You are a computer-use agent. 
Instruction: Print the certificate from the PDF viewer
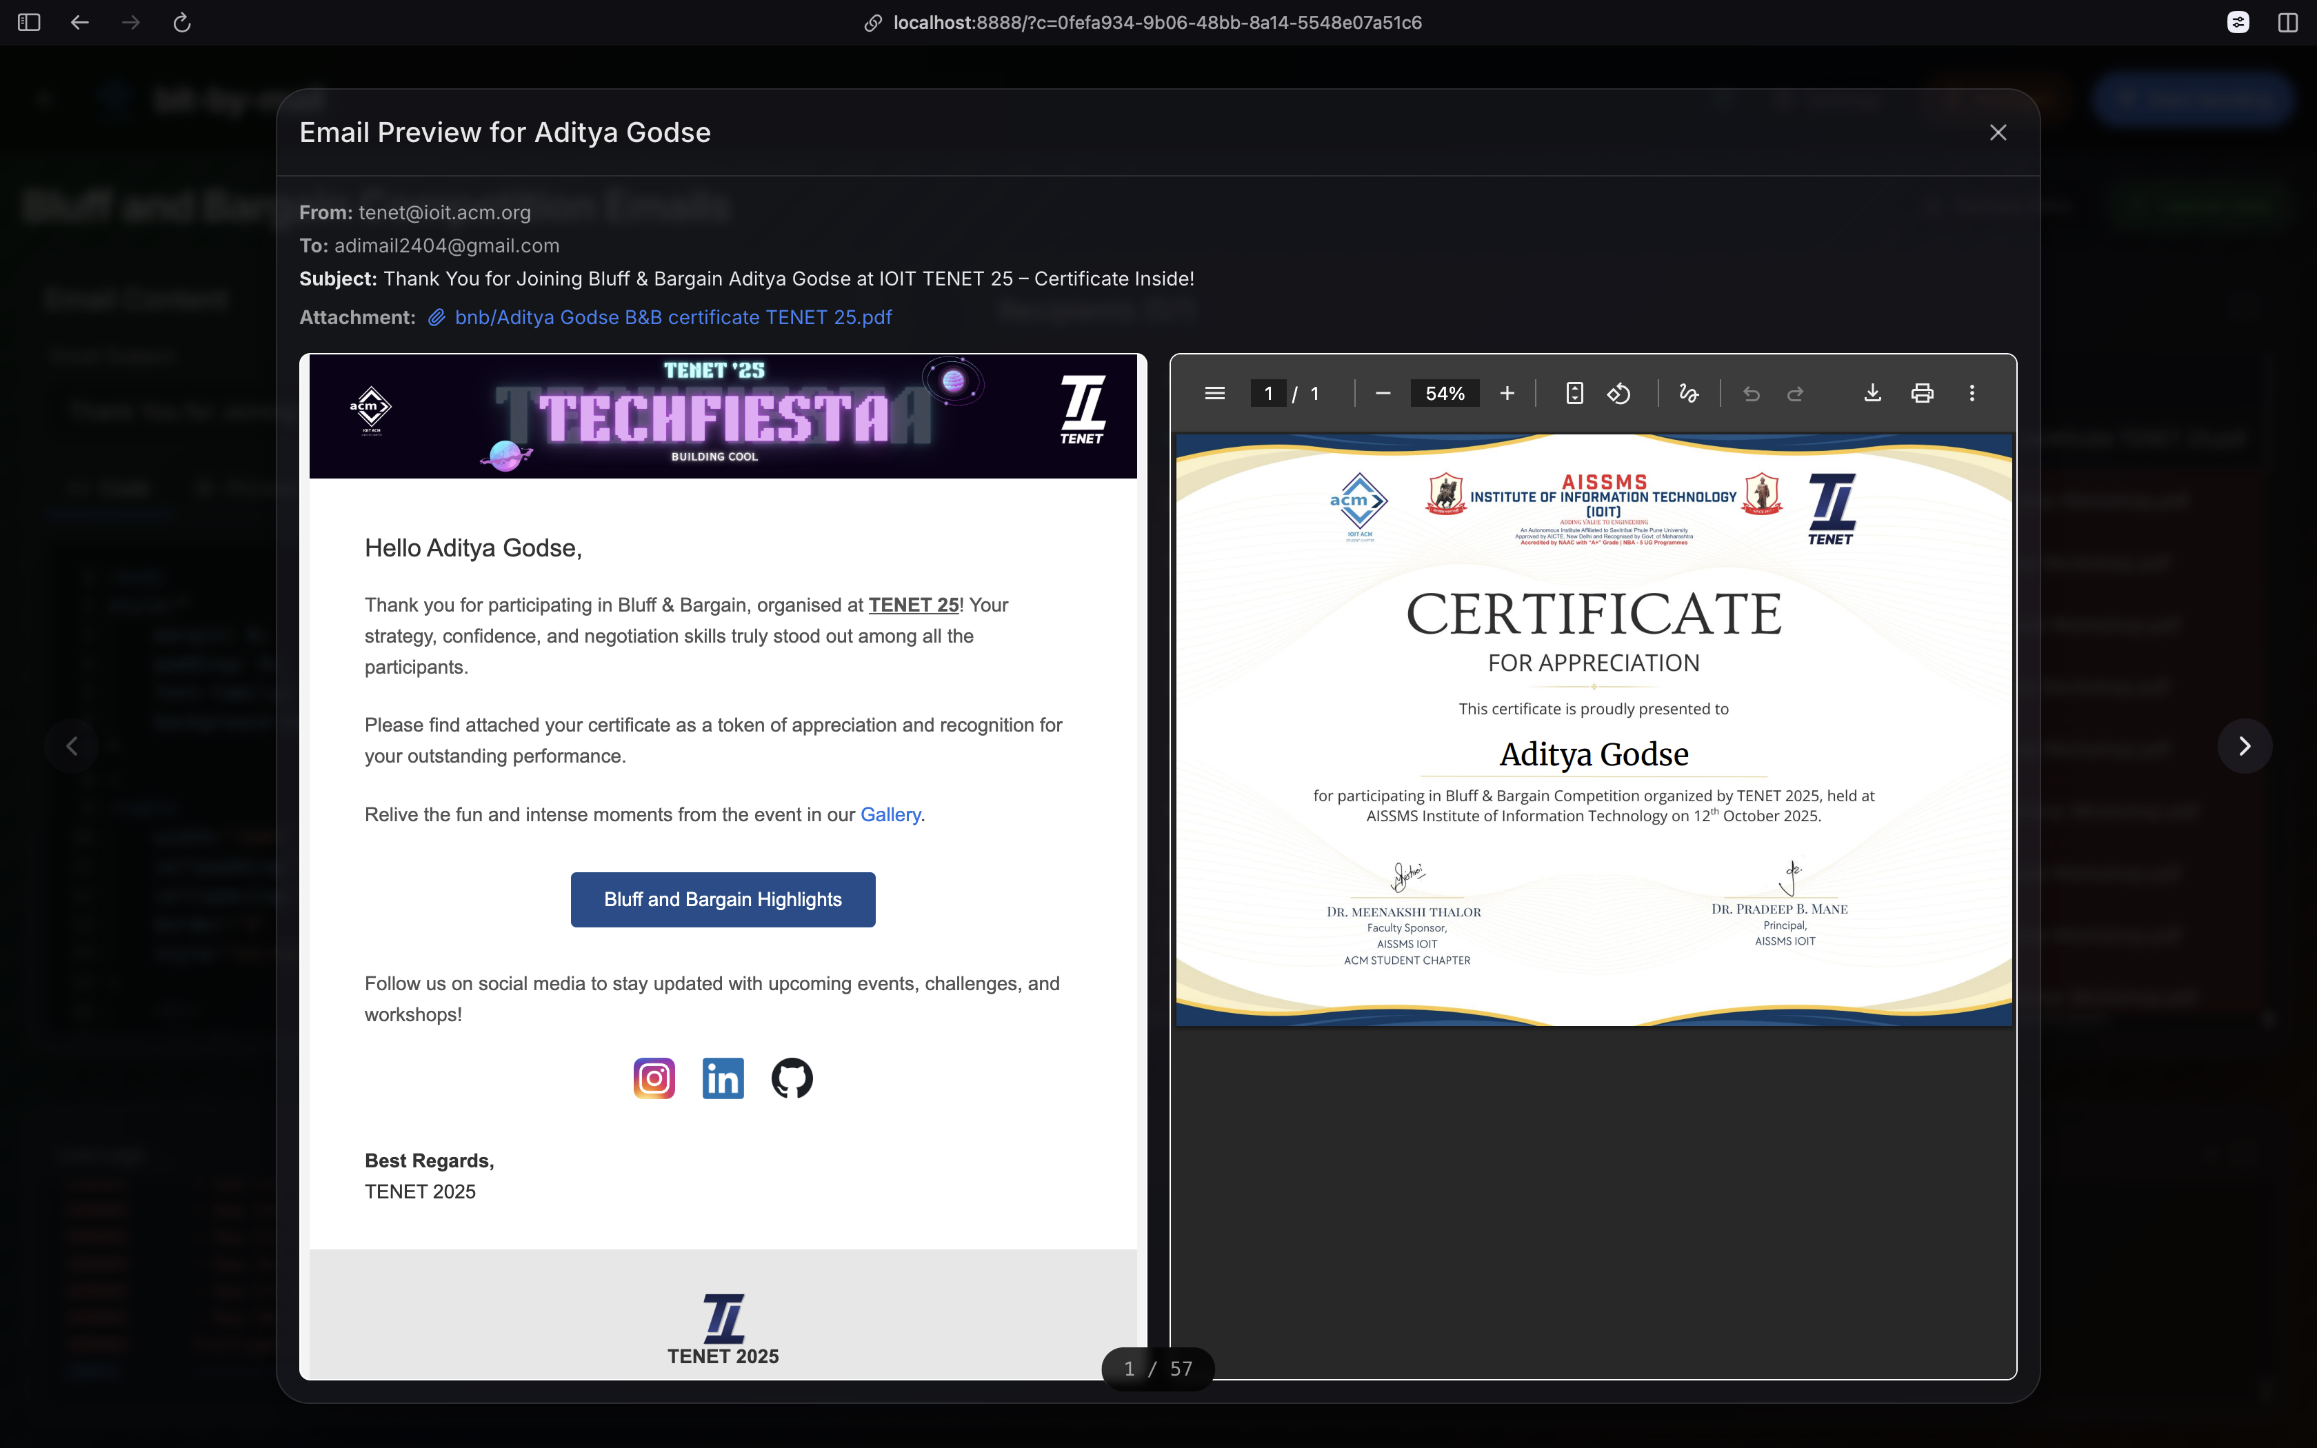click(1923, 392)
